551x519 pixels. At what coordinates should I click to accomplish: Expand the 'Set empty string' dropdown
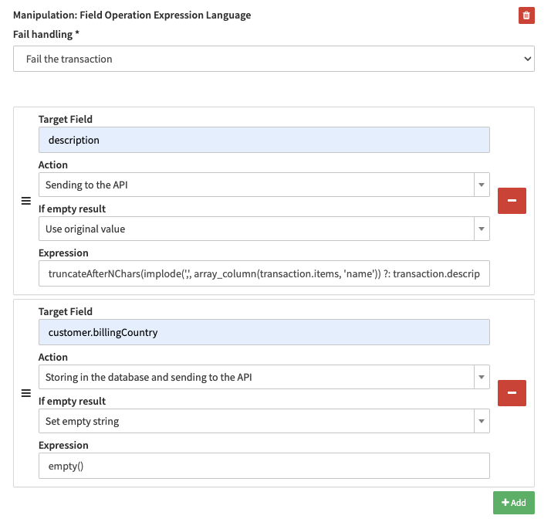(263, 421)
